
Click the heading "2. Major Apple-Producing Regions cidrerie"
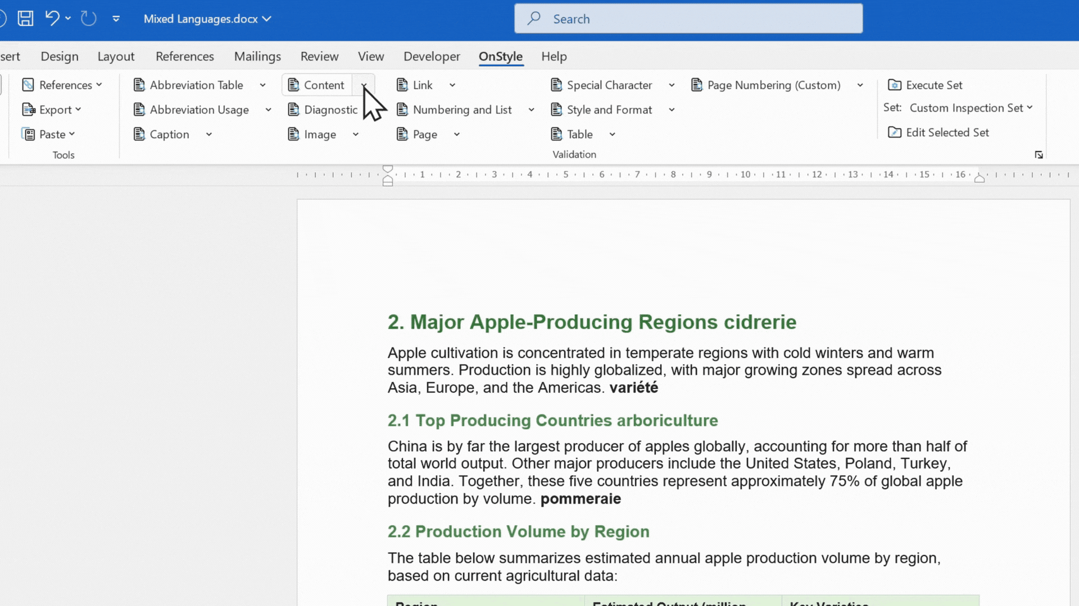point(592,322)
